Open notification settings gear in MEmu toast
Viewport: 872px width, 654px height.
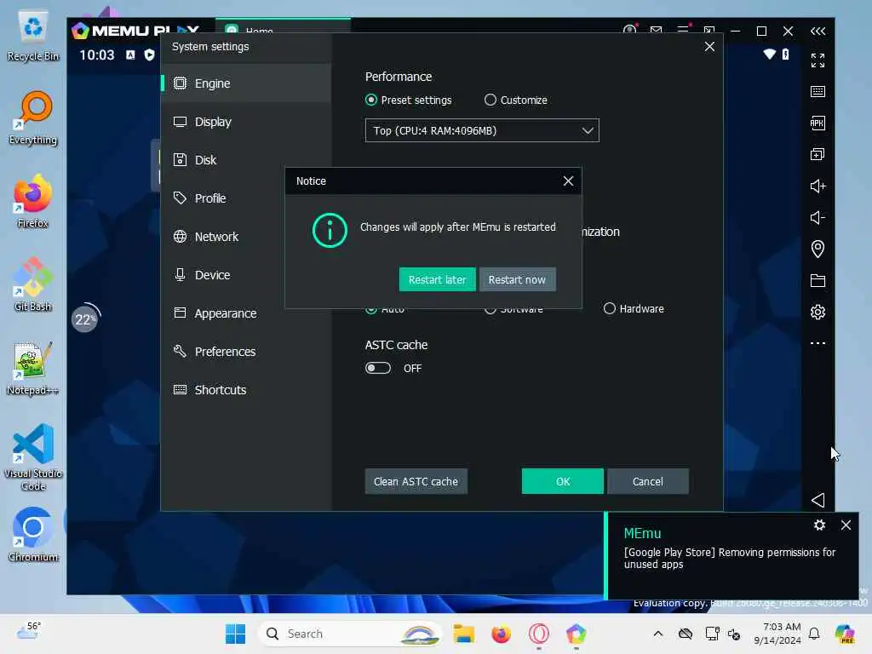(819, 525)
